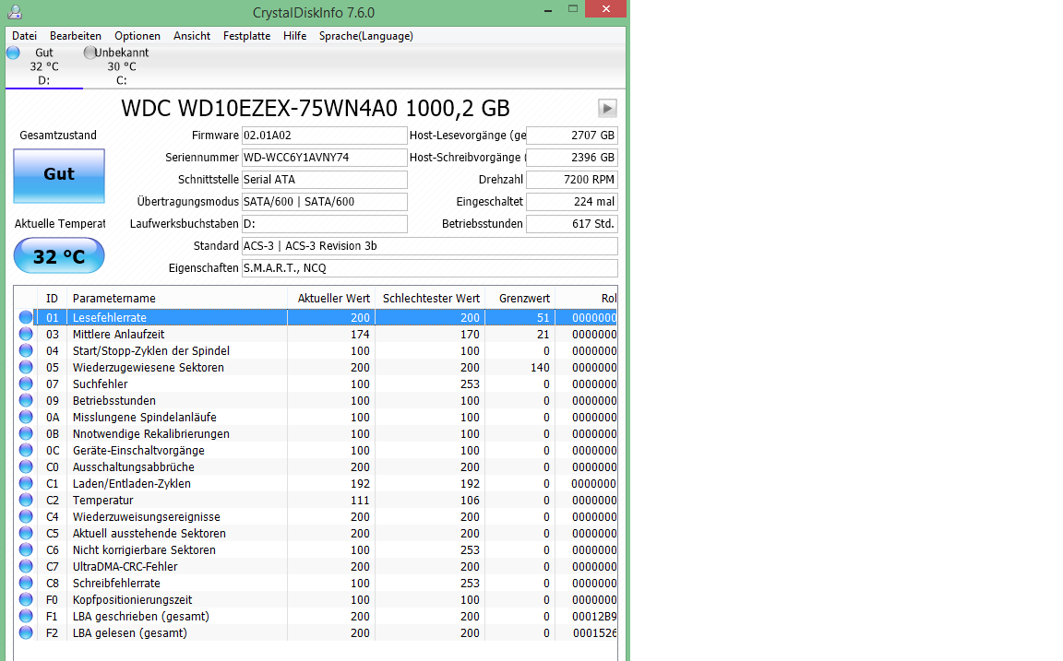Click the Gut health status button
Screen dimensions: 1063x661
point(59,175)
